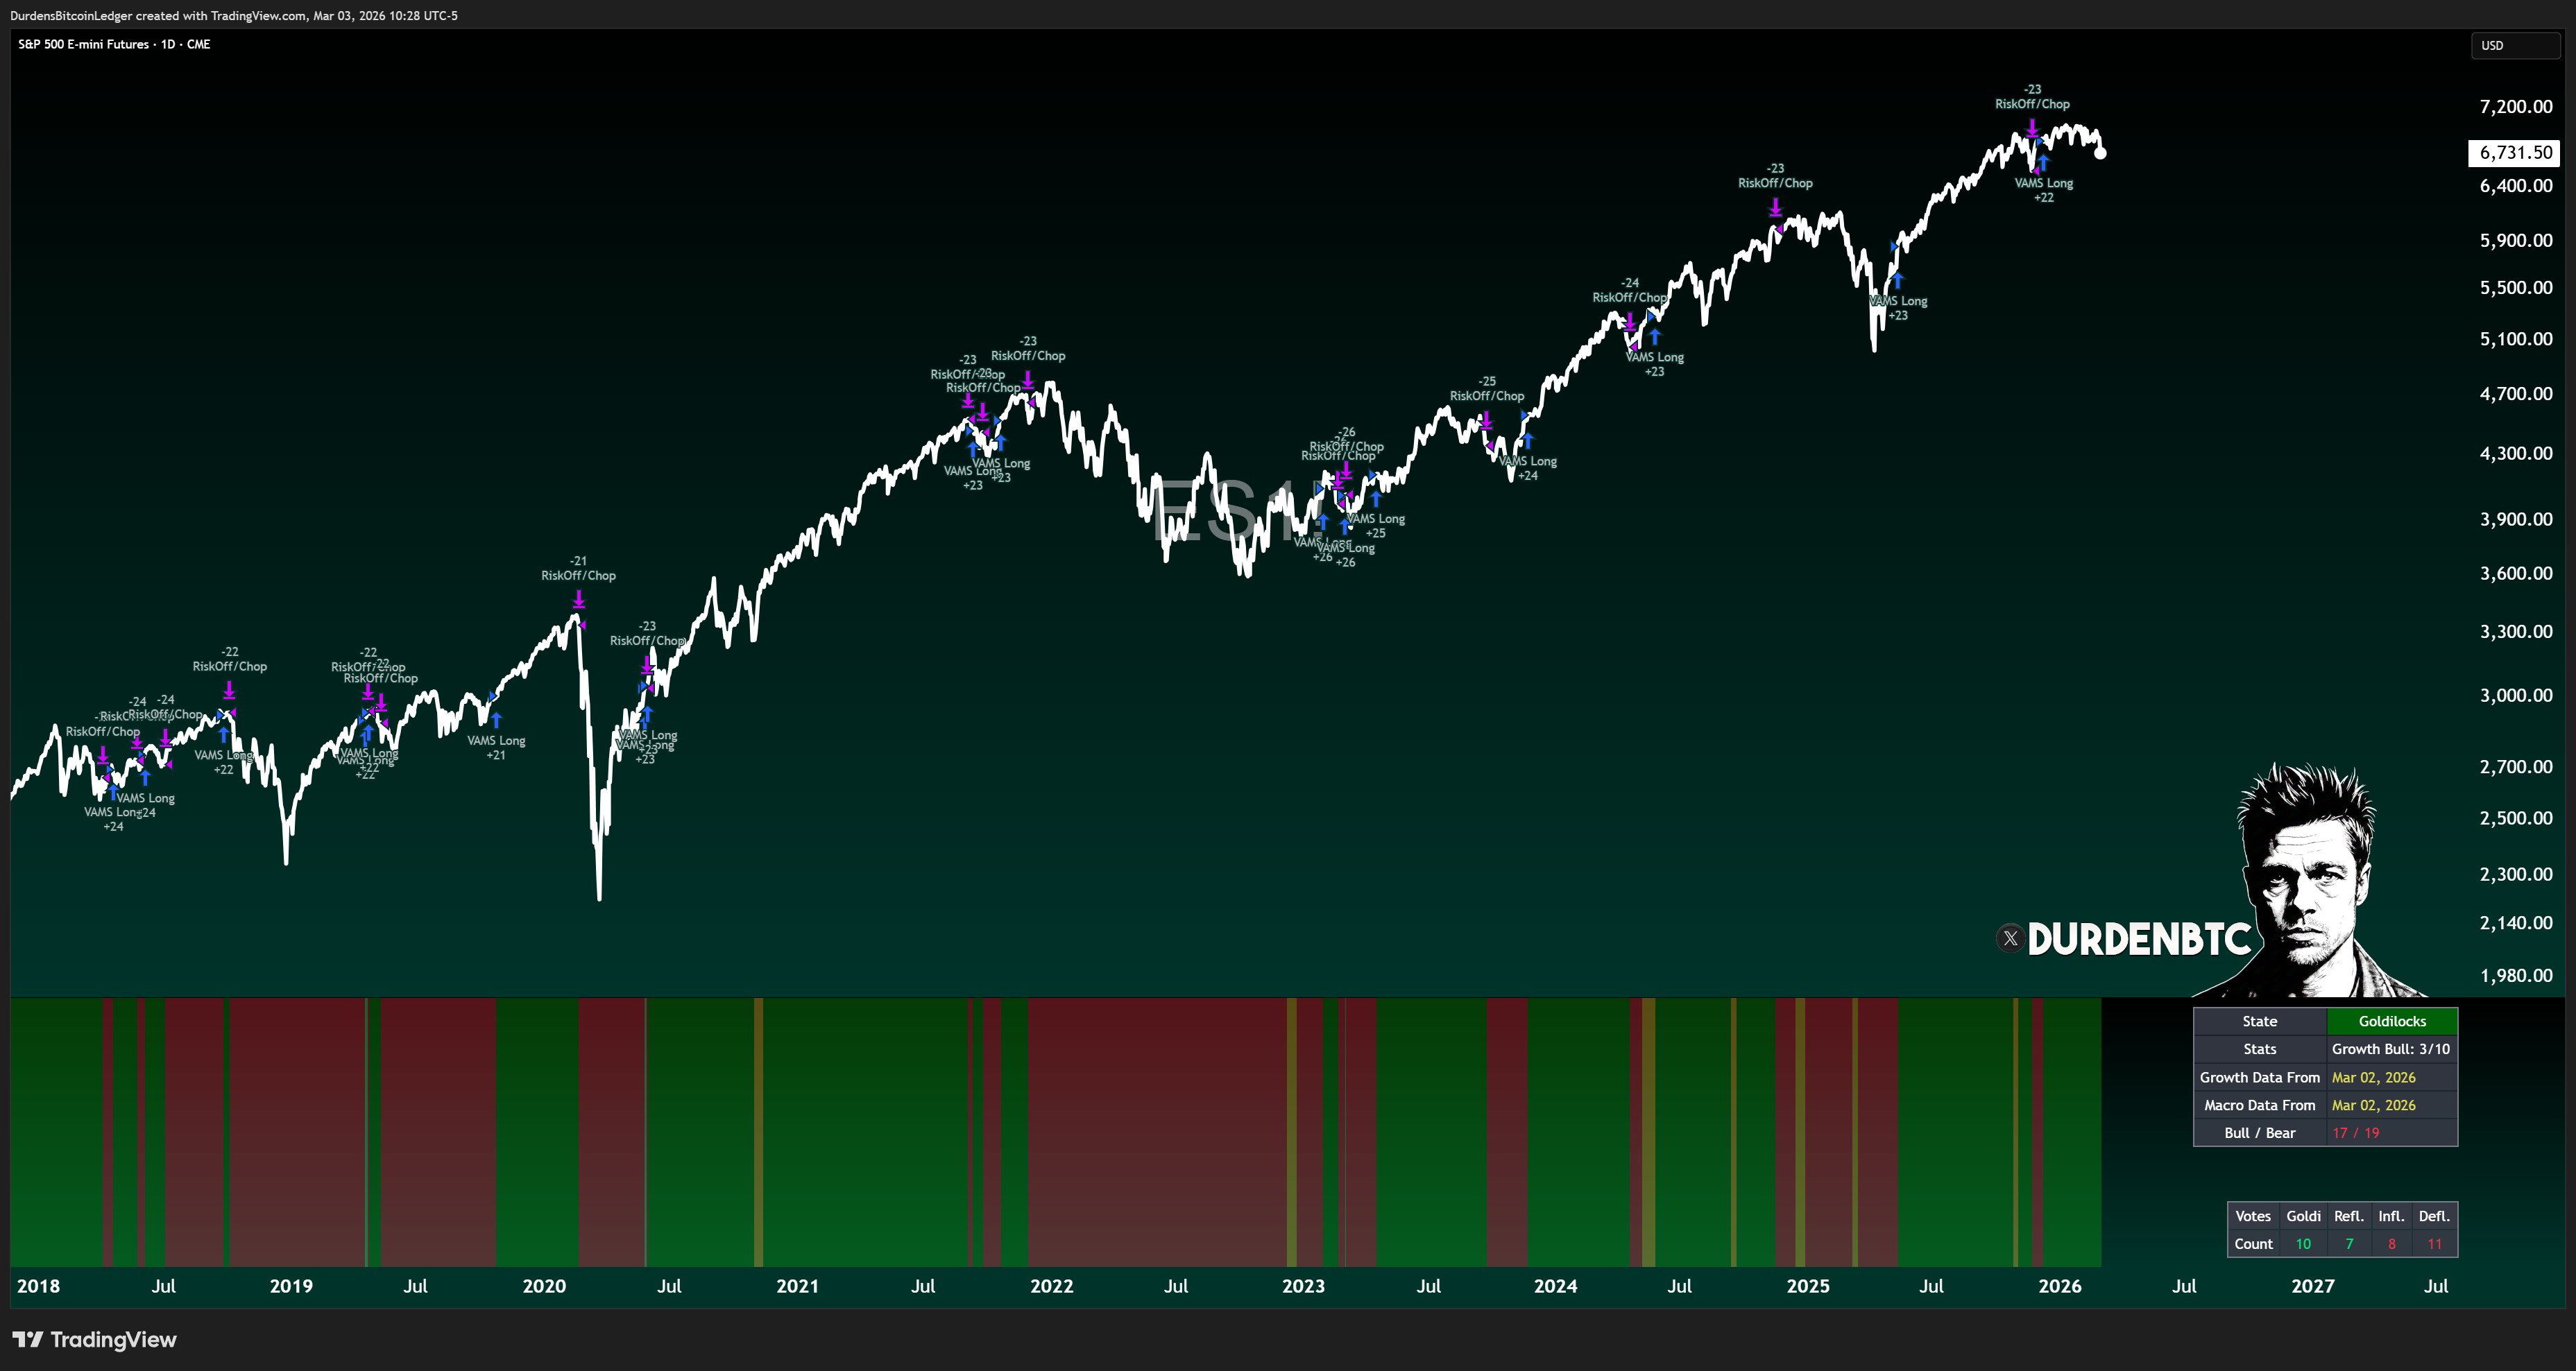Screen dimensions: 2576x1371
Task: Click the X logo beside DURDENBTC
Action: (x=2010, y=938)
